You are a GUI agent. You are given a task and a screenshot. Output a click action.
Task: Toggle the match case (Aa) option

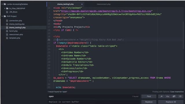click(x=168, y=96)
